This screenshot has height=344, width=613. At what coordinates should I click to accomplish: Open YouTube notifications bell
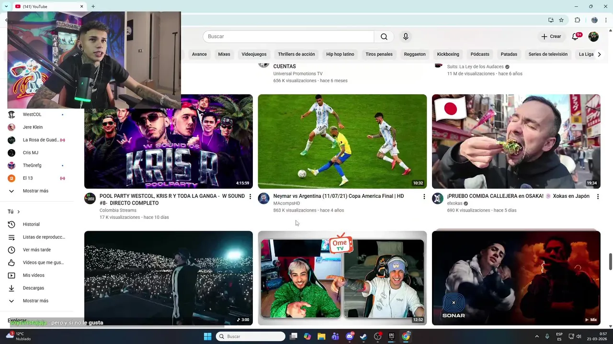[576, 37]
